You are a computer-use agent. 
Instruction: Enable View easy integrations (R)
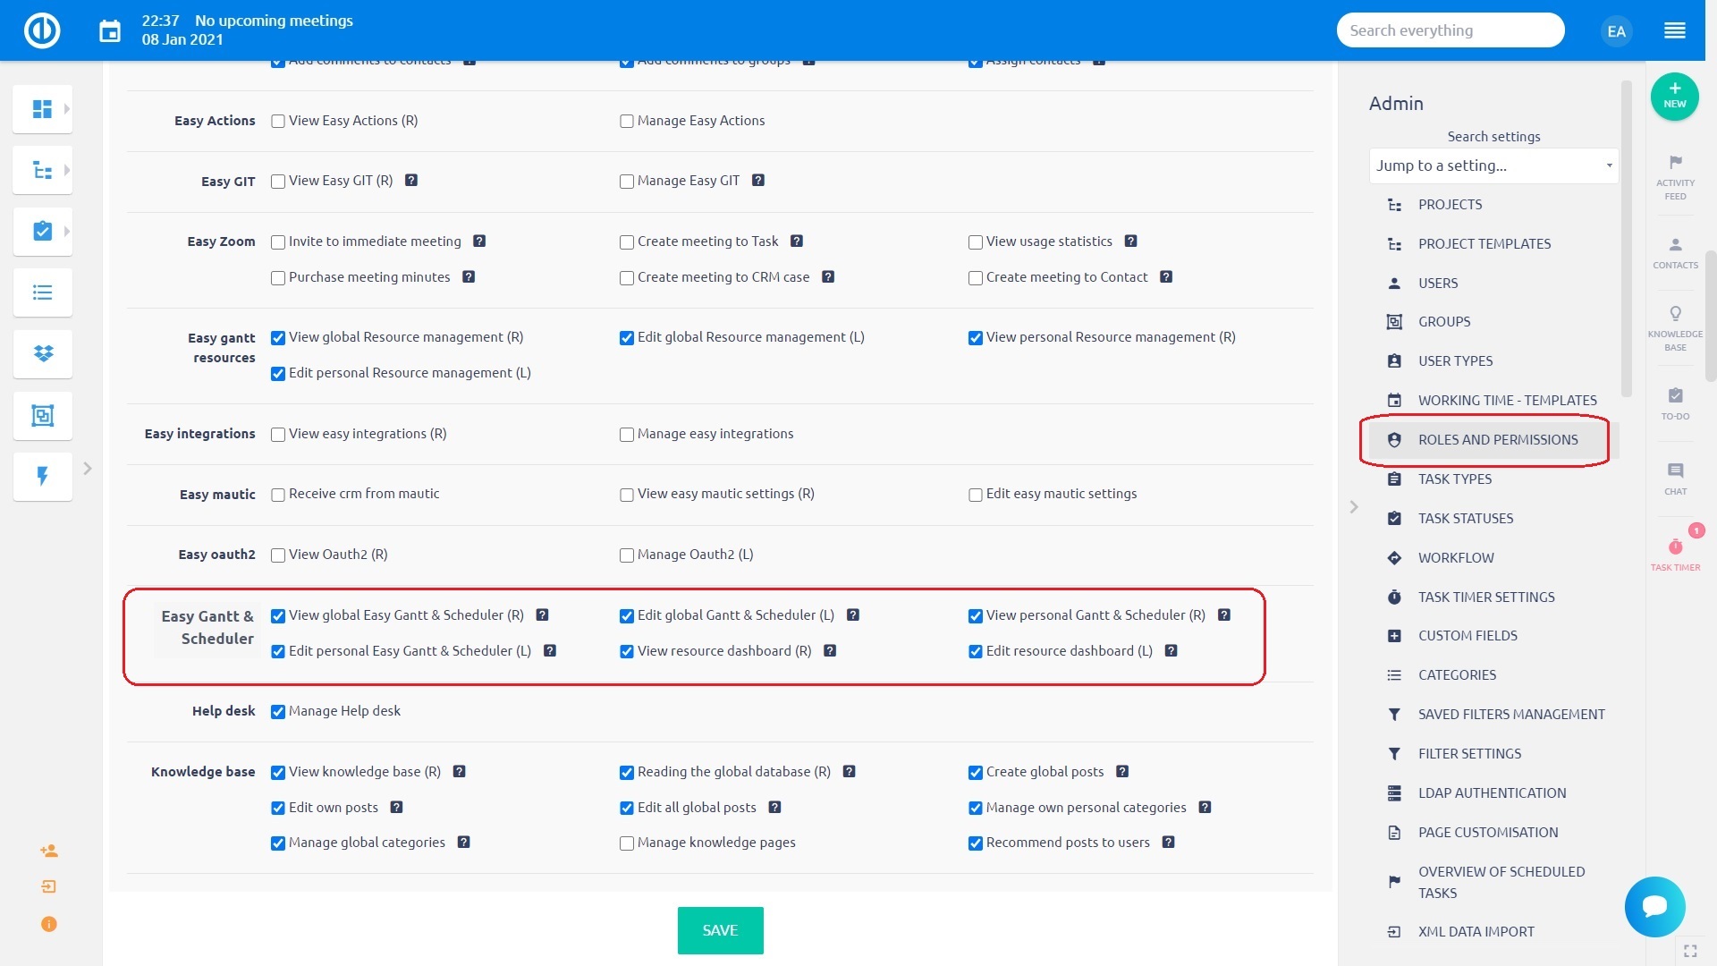(x=278, y=435)
